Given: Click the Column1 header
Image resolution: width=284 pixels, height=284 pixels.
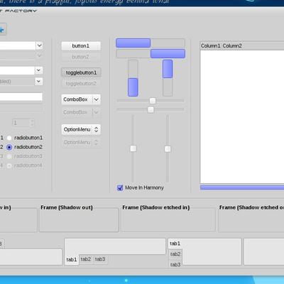Looking at the screenshot, I should point(210,46).
